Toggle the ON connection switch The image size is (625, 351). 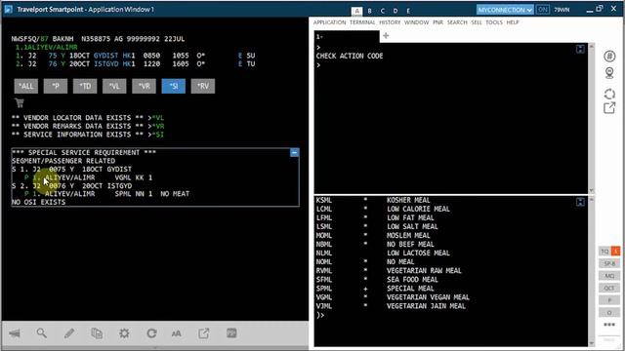coord(543,10)
